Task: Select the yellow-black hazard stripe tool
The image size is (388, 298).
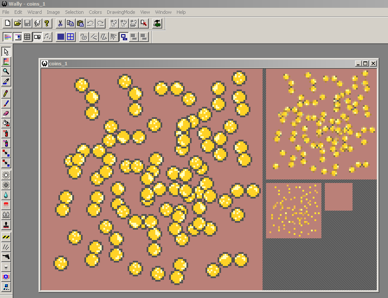Action: point(6,237)
